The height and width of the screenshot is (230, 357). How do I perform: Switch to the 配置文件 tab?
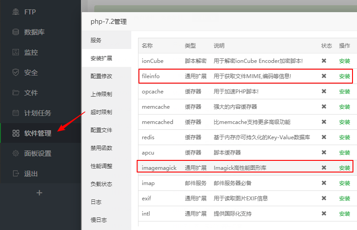point(107,130)
